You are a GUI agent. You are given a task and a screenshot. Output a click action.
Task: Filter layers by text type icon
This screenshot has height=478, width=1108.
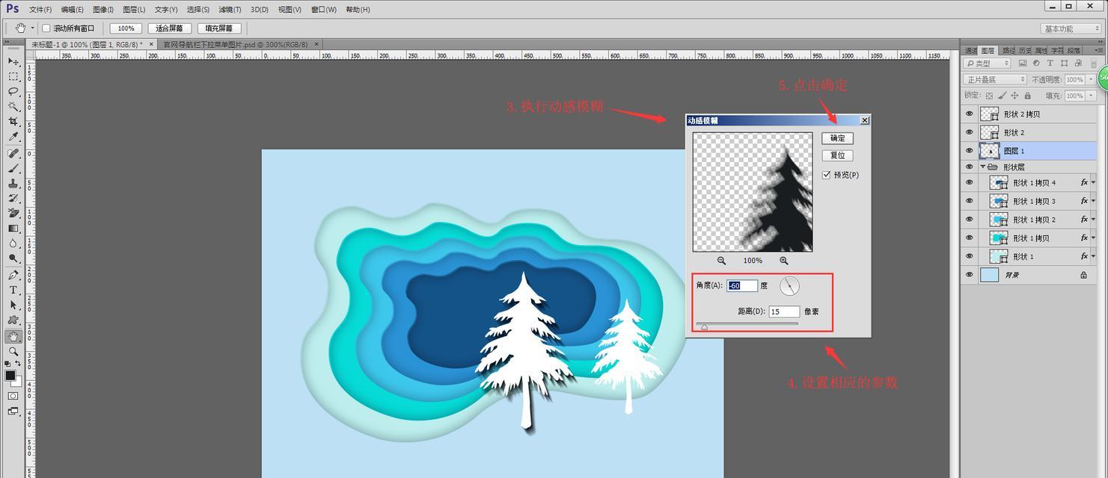click(x=1050, y=63)
